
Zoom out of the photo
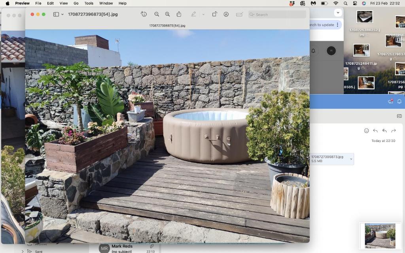[x=157, y=15]
